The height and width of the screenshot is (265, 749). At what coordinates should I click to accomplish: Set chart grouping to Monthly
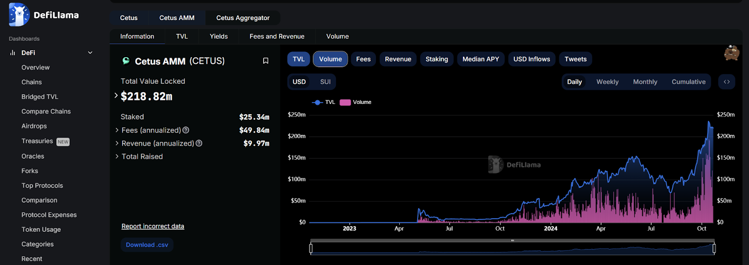click(645, 81)
